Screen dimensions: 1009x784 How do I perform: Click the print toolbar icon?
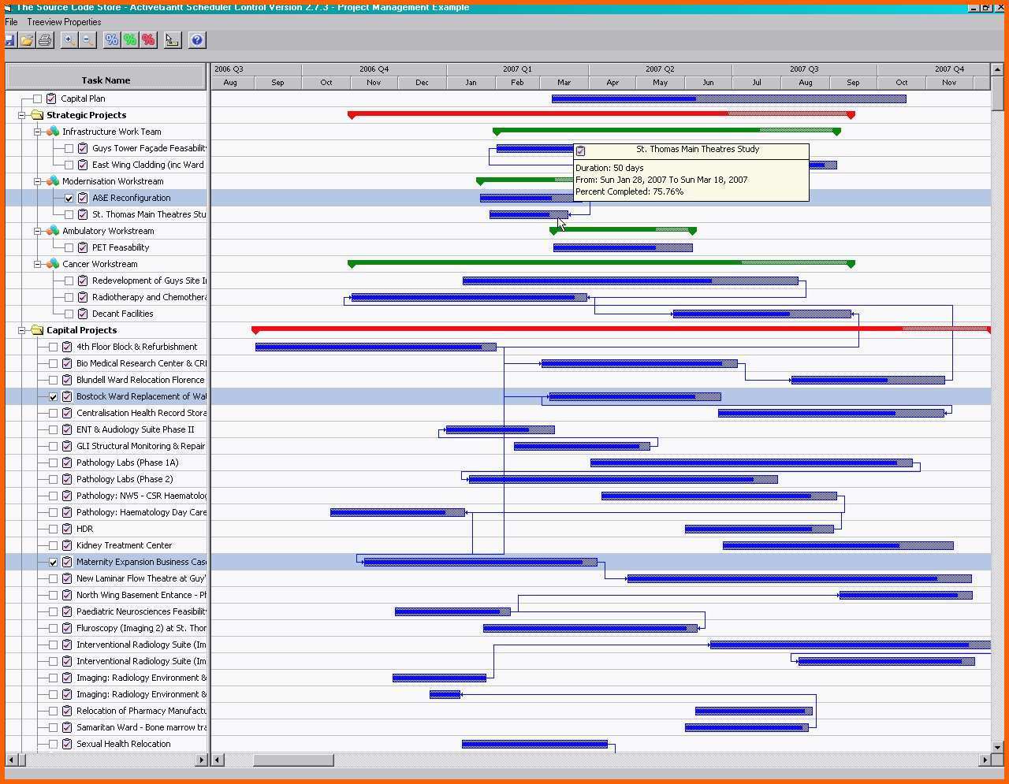point(45,40)
